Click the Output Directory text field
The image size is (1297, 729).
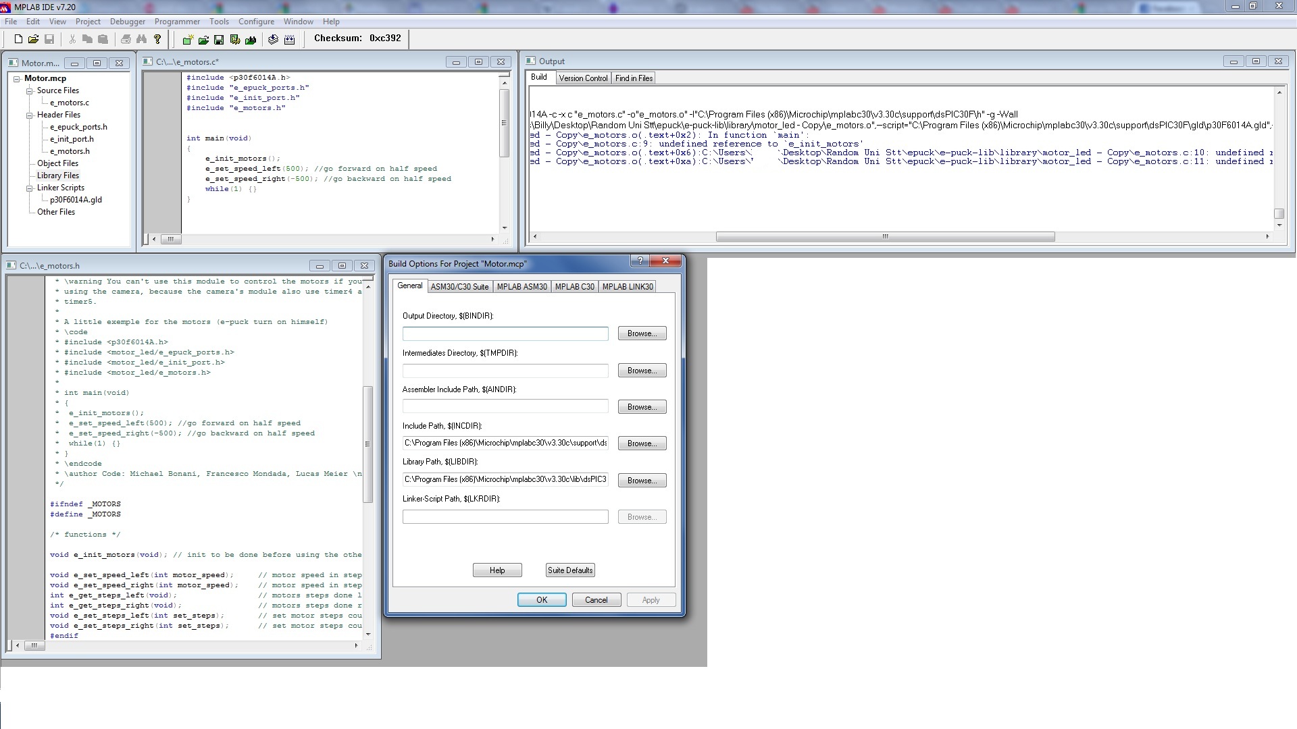(505, 334)
